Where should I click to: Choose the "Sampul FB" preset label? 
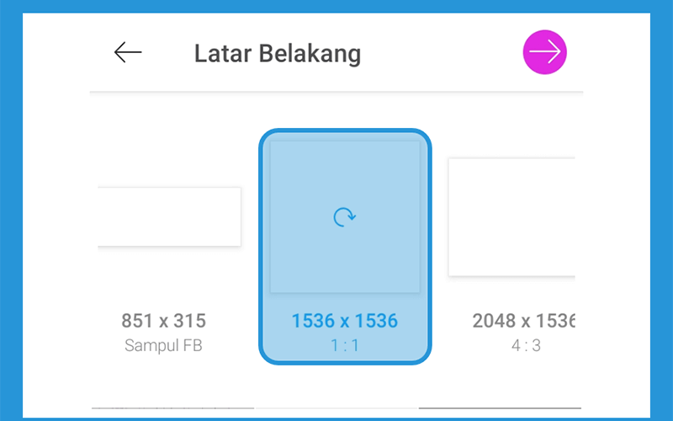[163, 345]
